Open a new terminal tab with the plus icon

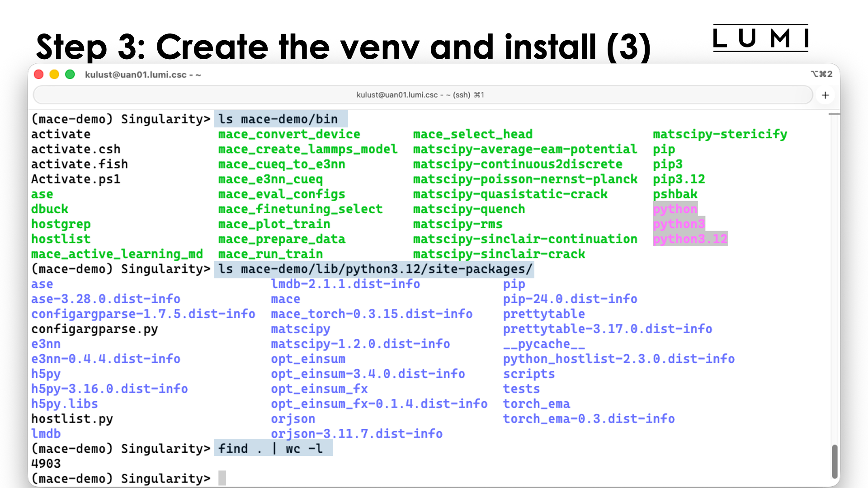[x=826, y=95]
